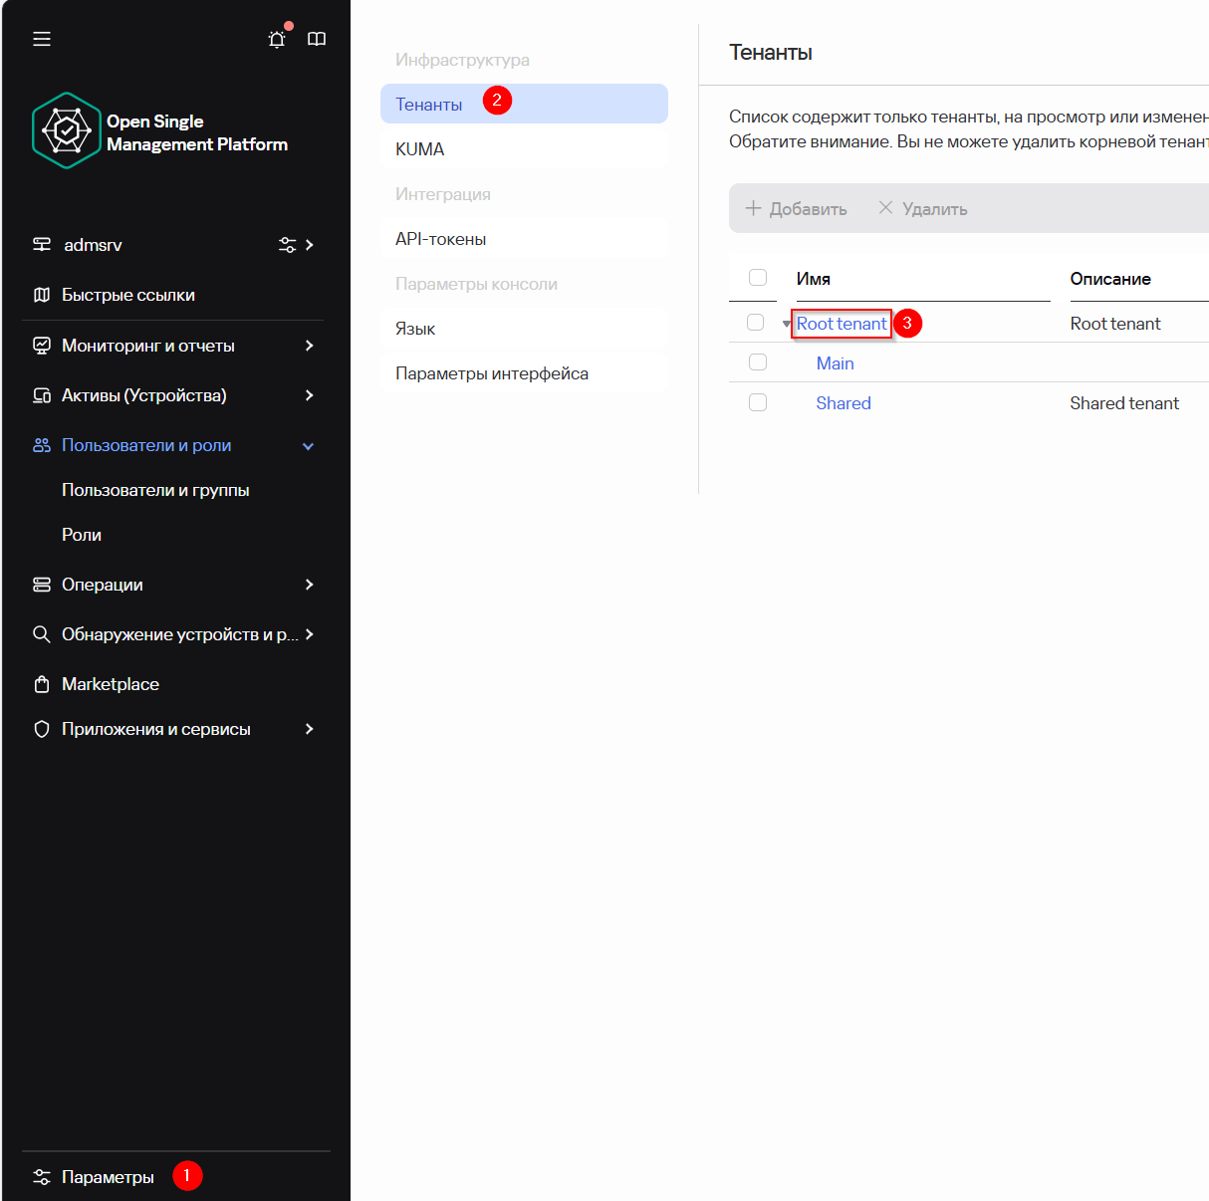This screenshot has width=1209, height=1201.
Task: Open notifications bell icon
Action: tap(277, 39)
